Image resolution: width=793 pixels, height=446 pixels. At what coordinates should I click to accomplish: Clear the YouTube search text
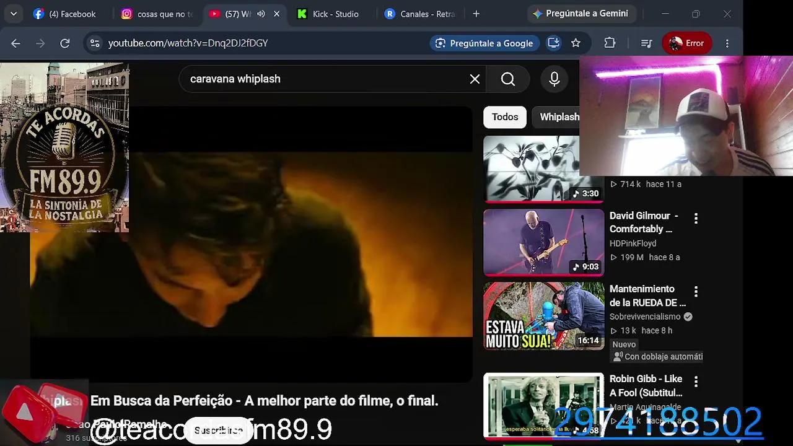point(475,79)
